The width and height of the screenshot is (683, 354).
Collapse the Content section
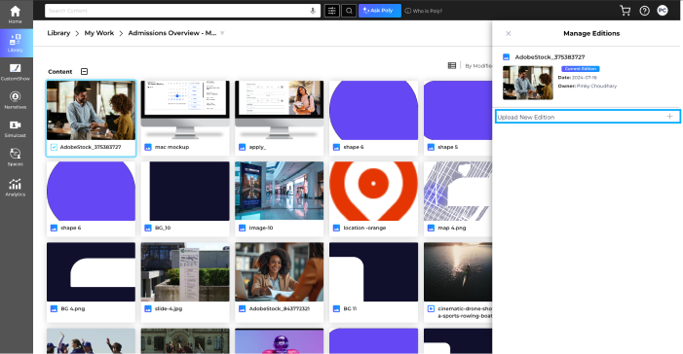[84, 71]
